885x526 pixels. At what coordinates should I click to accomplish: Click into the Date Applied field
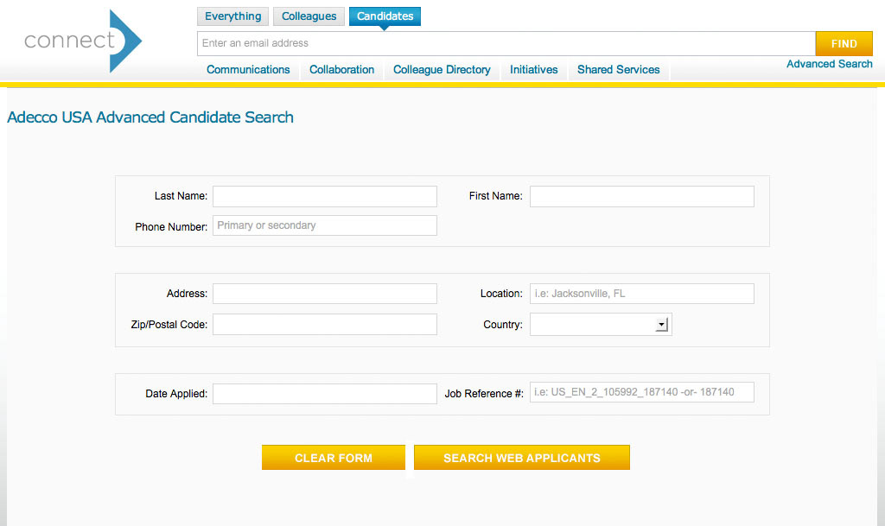[325, 394]
